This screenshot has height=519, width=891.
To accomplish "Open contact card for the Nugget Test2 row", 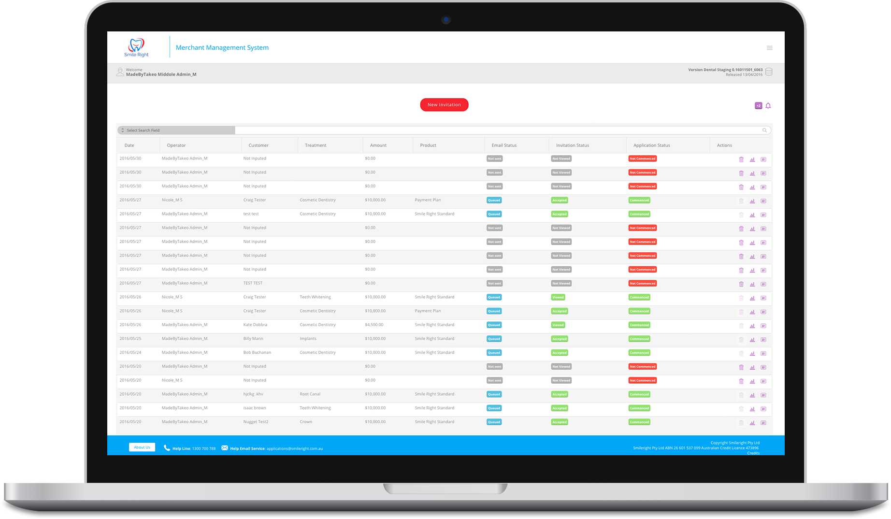I will click(763, 423).
